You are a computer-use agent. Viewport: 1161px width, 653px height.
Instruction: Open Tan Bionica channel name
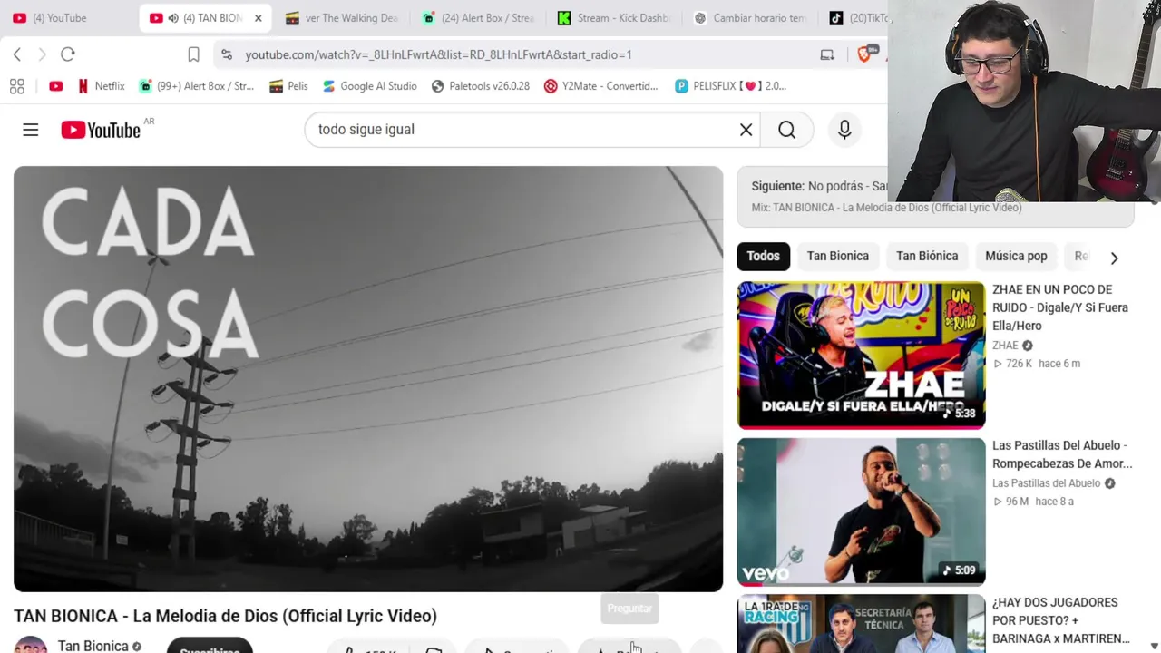point(93,646)
